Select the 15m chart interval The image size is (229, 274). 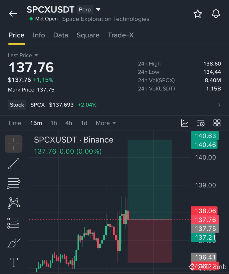[x=36, y=123]
